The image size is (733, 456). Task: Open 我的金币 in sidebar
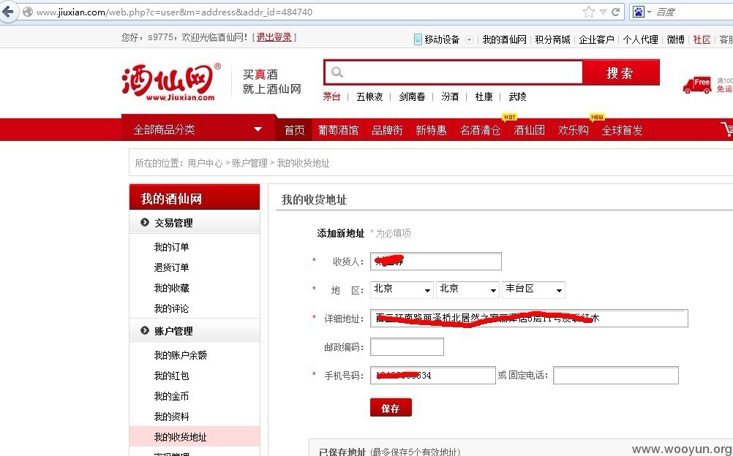tap(172, 397)
